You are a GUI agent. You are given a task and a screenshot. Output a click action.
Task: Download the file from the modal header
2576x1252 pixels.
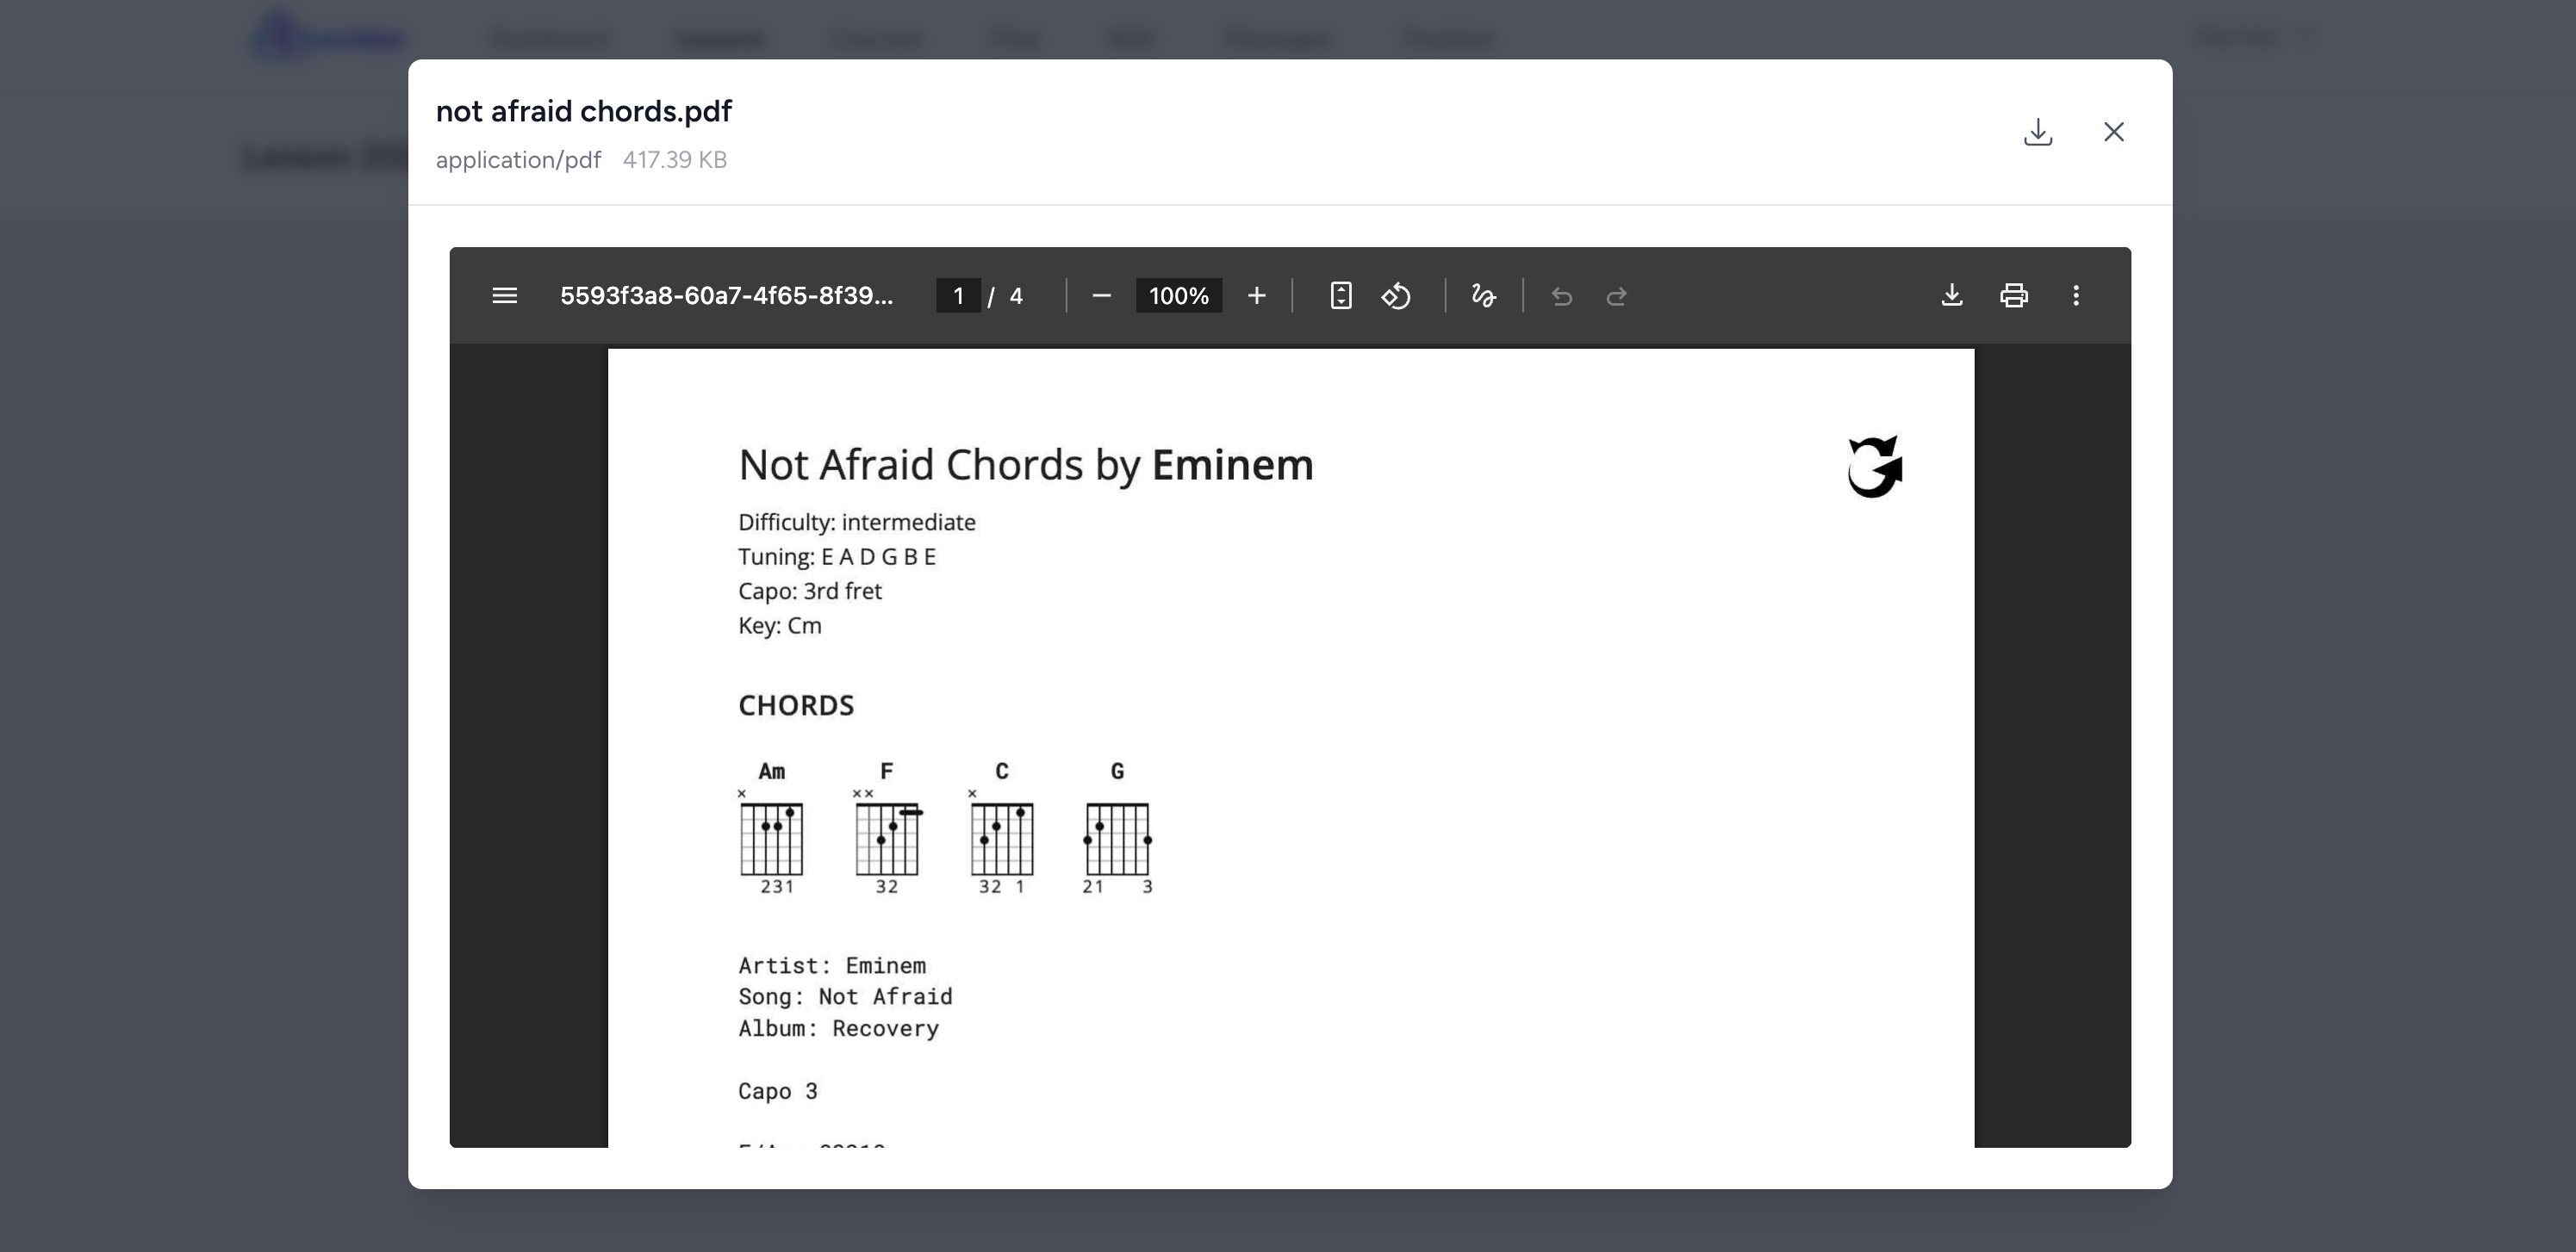pos(2037,132)
